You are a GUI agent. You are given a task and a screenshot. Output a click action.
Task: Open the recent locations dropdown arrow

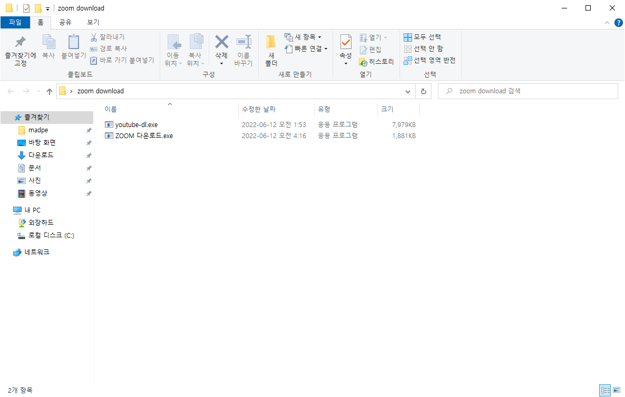pos(38,91)
